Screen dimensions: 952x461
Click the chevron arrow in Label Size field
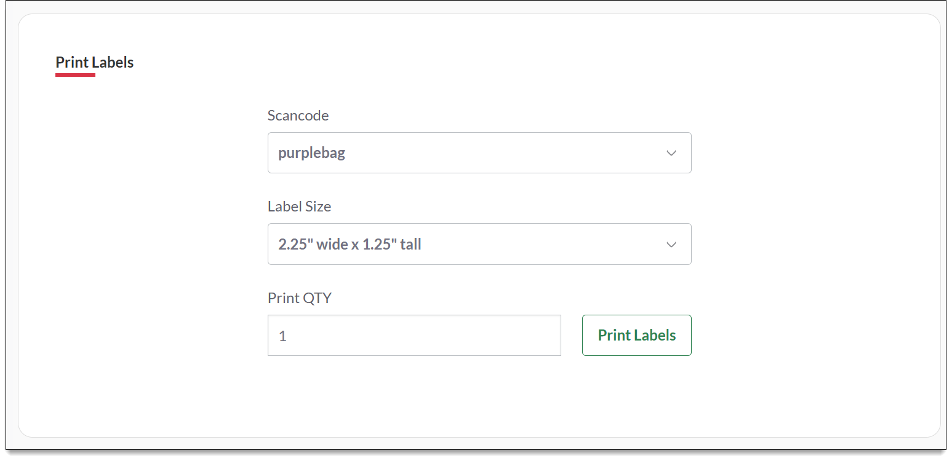pyautogui.click(x=671, y=245)
